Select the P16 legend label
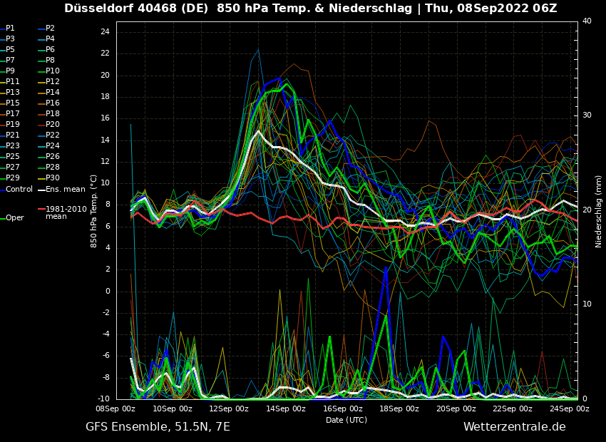Screen dimensions: 606x442 (53, 103)
